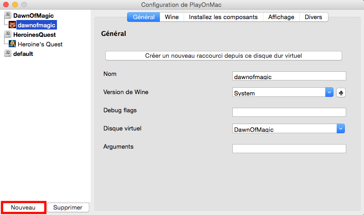Select the DawnOfMagic drive in the tree
The height and width of the screenshot is (215, 364).
coord(33,15)
